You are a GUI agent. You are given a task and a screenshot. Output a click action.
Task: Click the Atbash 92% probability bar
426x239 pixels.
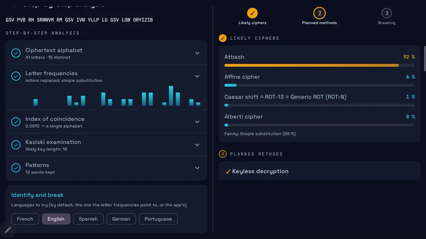pos(319,66)
